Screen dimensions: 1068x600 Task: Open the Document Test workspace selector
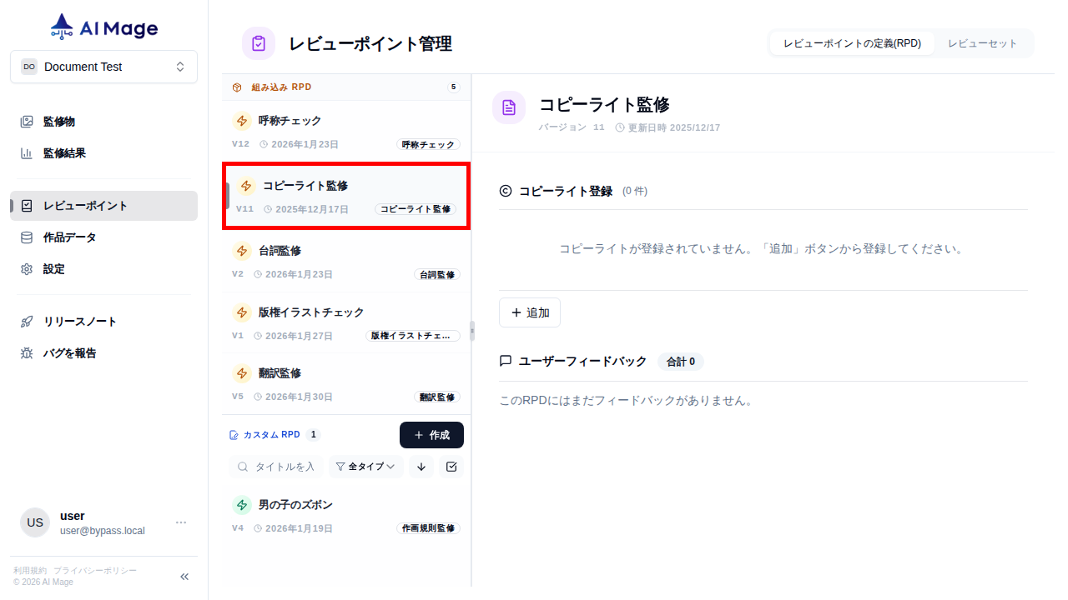(103, 67)
